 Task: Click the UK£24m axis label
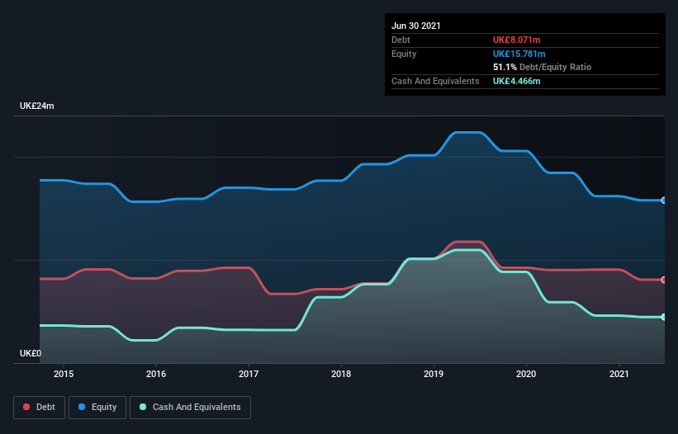[37, 106]
